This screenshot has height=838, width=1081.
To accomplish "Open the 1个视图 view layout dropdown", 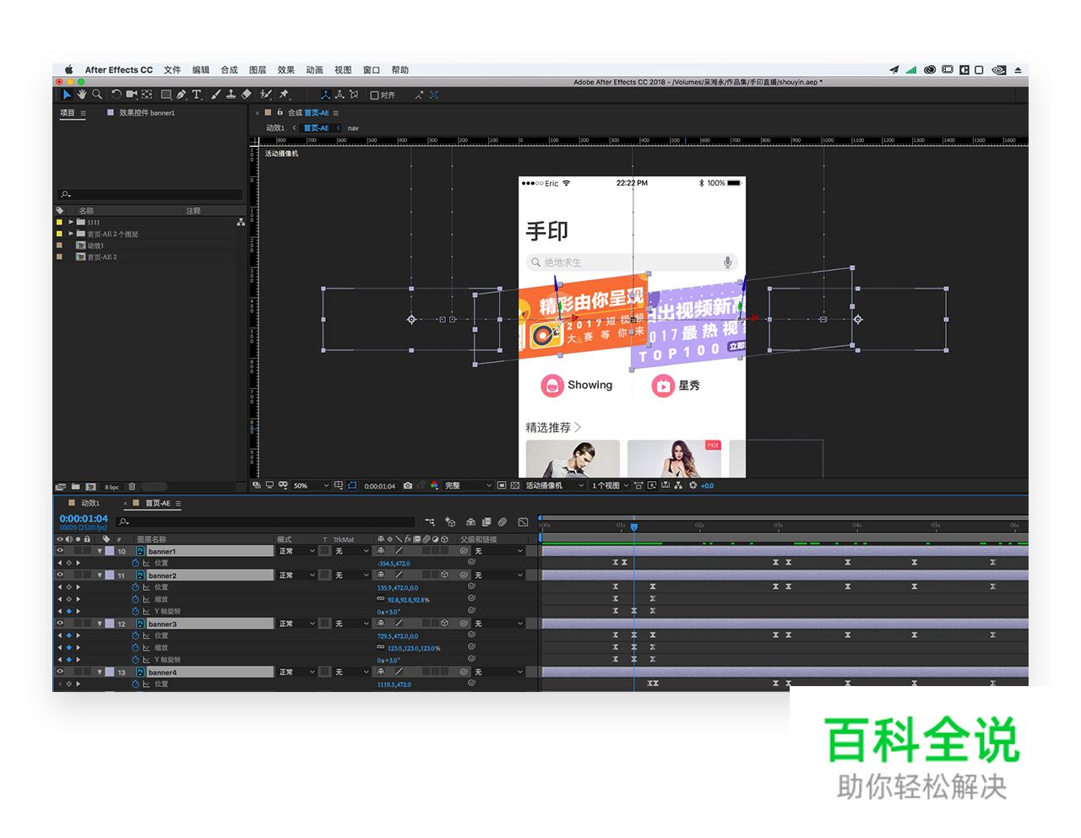I will point(610,485).
